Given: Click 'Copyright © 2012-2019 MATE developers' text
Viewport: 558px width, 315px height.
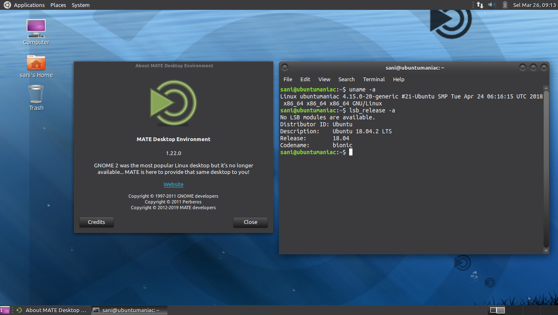Looking at the screenshot, I should [x=173, y=208].
